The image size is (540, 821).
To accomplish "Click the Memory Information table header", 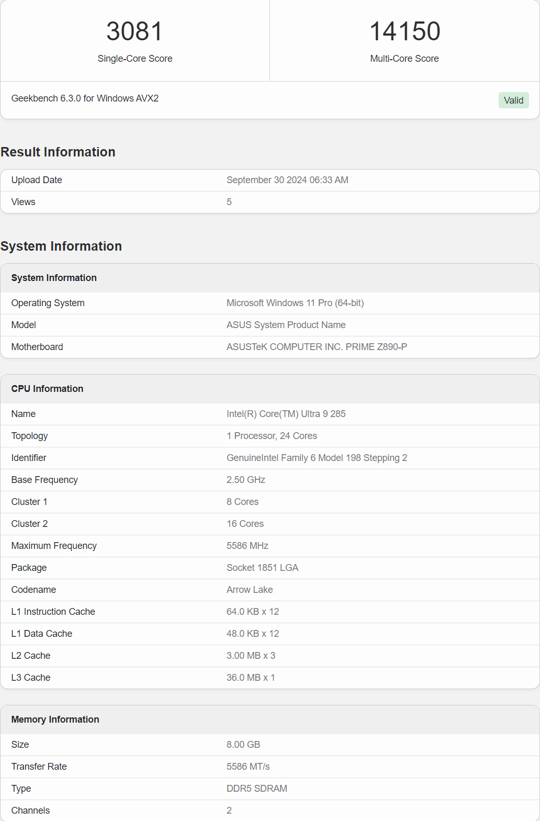I will coord(55,719).
